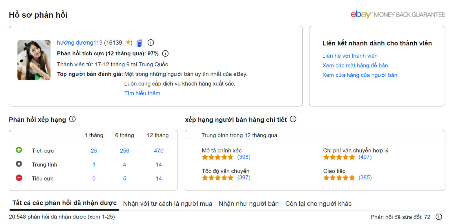Switch to Nhận như người bán tab

249,204
